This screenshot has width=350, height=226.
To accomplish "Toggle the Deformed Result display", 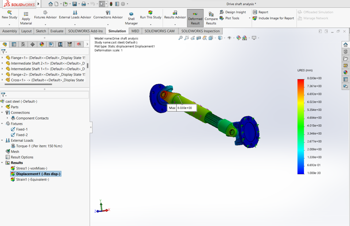I will click(x=195, y=16).
